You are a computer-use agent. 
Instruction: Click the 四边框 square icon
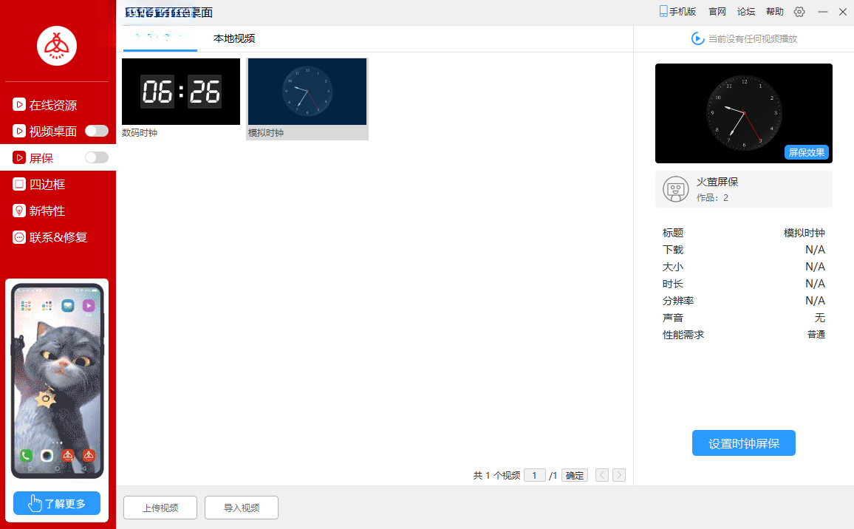click(x=19, y=184)
